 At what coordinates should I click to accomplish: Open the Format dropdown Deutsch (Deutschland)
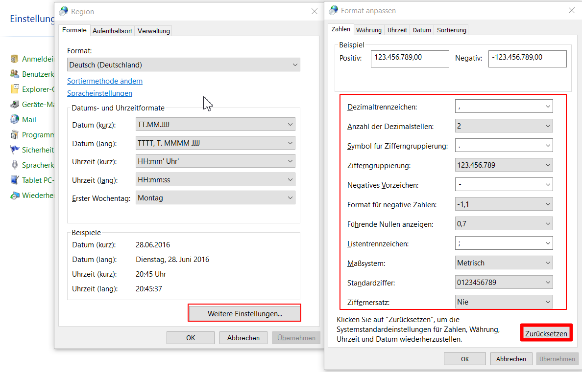coord(183,65)
